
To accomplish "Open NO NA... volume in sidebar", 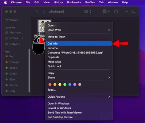I will (13, 38).
